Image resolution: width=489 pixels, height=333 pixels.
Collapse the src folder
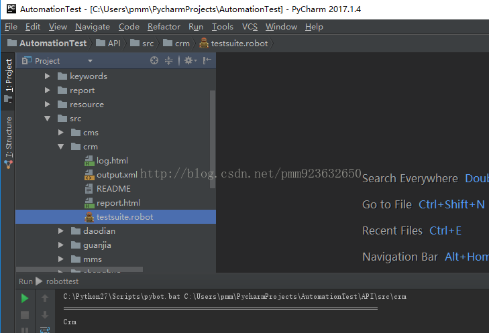pos(48,119)
